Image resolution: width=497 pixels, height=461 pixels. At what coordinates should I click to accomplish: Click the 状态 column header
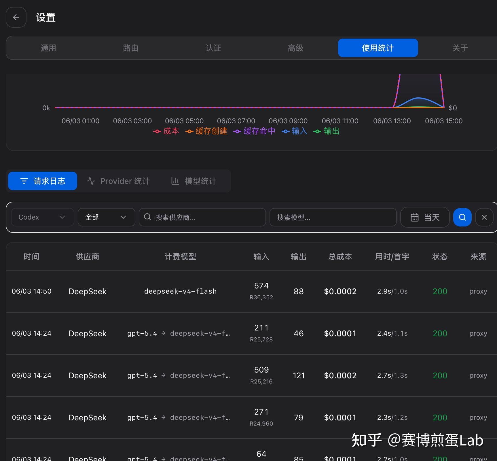point(440,256)
